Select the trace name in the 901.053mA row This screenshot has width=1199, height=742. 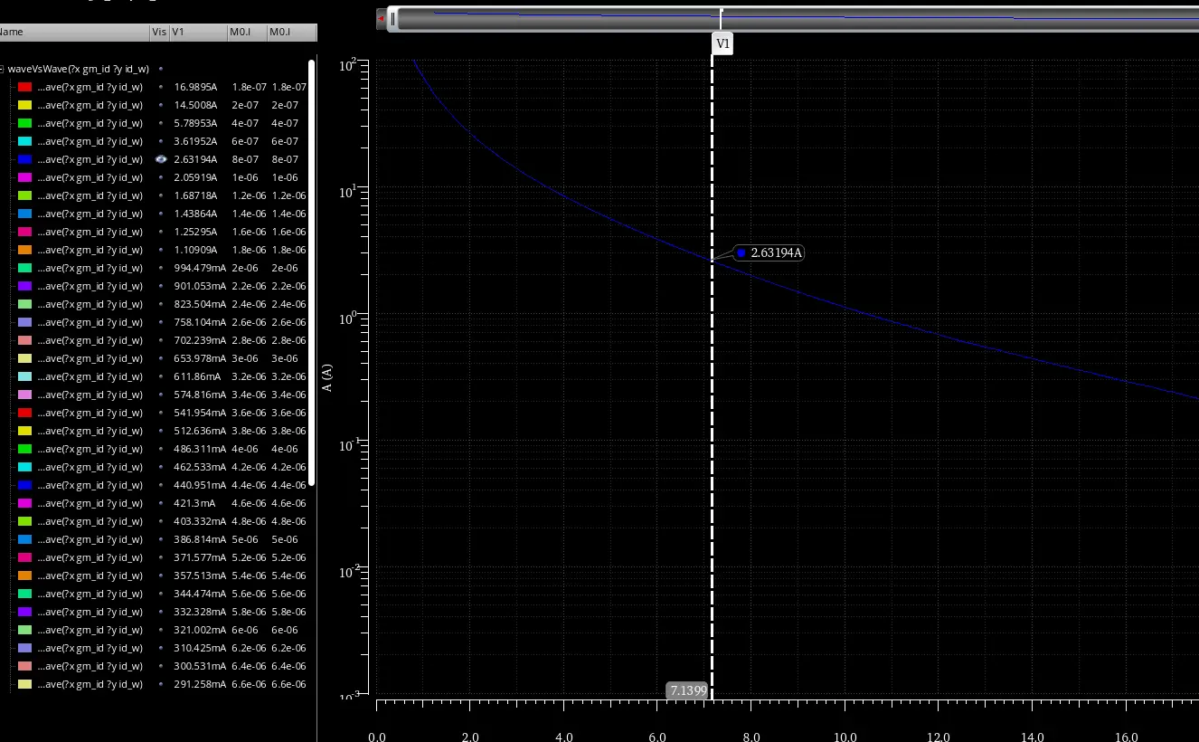(x=90, y=286)
